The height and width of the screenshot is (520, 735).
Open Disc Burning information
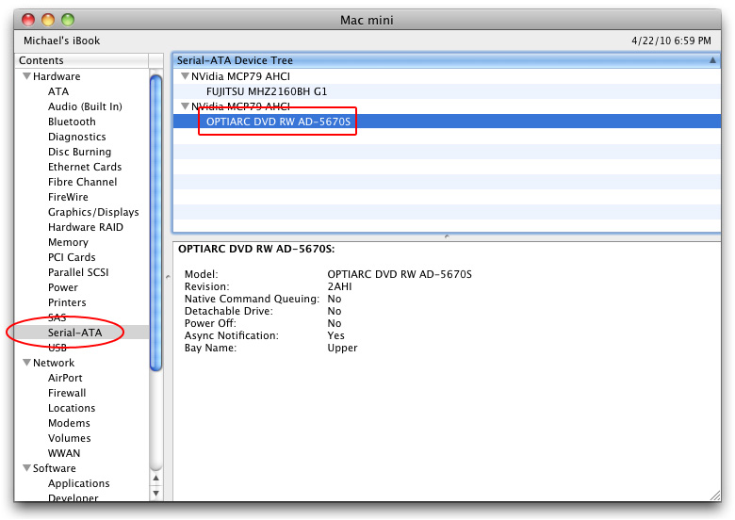[x=80, y=152]
